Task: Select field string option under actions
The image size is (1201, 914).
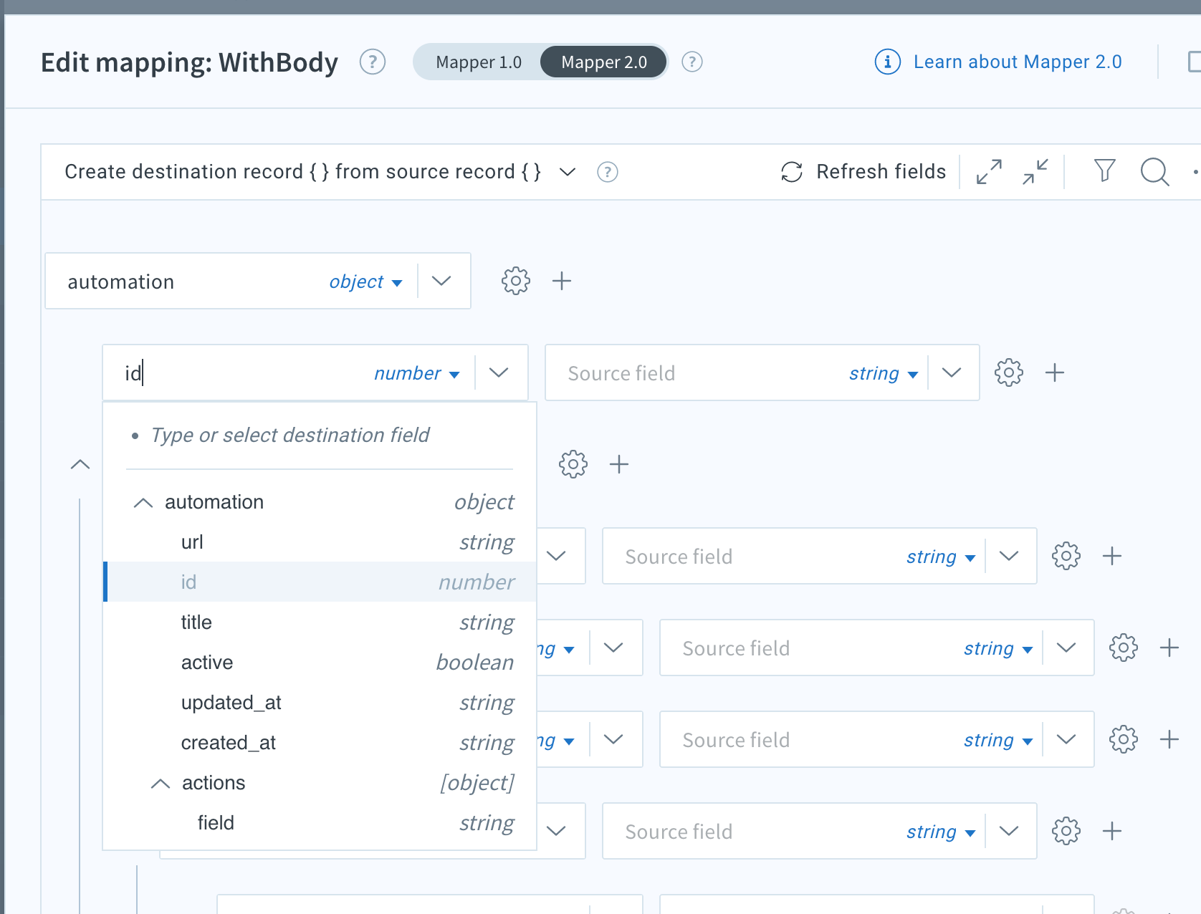Action: 320,823
